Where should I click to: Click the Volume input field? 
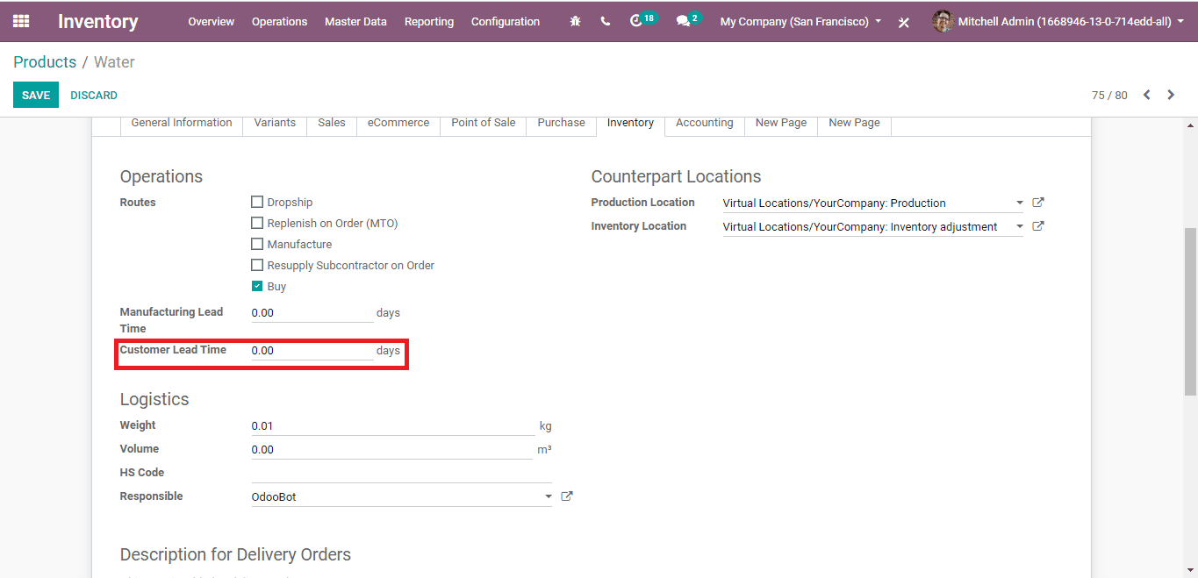tap(393, 450)
